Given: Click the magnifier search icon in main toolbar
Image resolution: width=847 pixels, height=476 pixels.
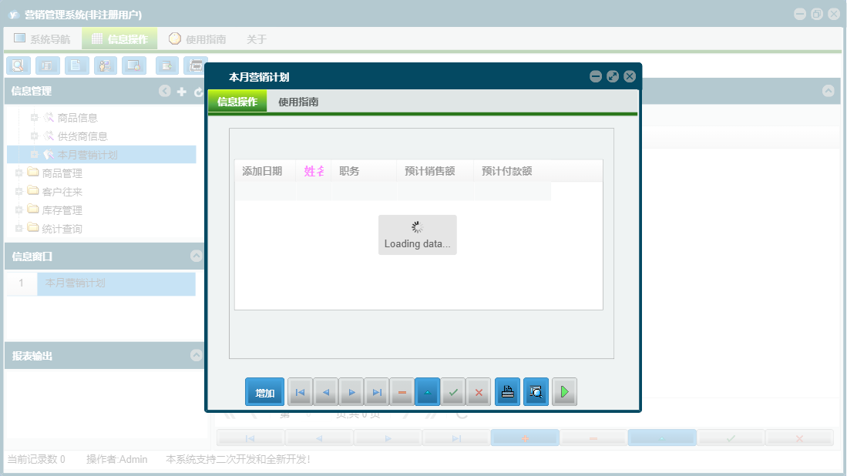Looking at the screenshot, I should pyautogui.click(x=18, y=65).
